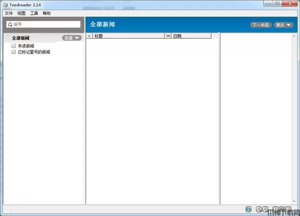
Task: Sort by the 标题 column header
Action: pyautogui.click(x=128, y=36)
